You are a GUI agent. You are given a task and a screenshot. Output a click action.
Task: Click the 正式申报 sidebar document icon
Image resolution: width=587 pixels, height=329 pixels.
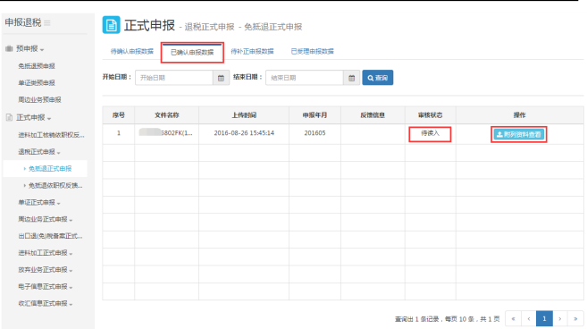(x=9, y=117)
